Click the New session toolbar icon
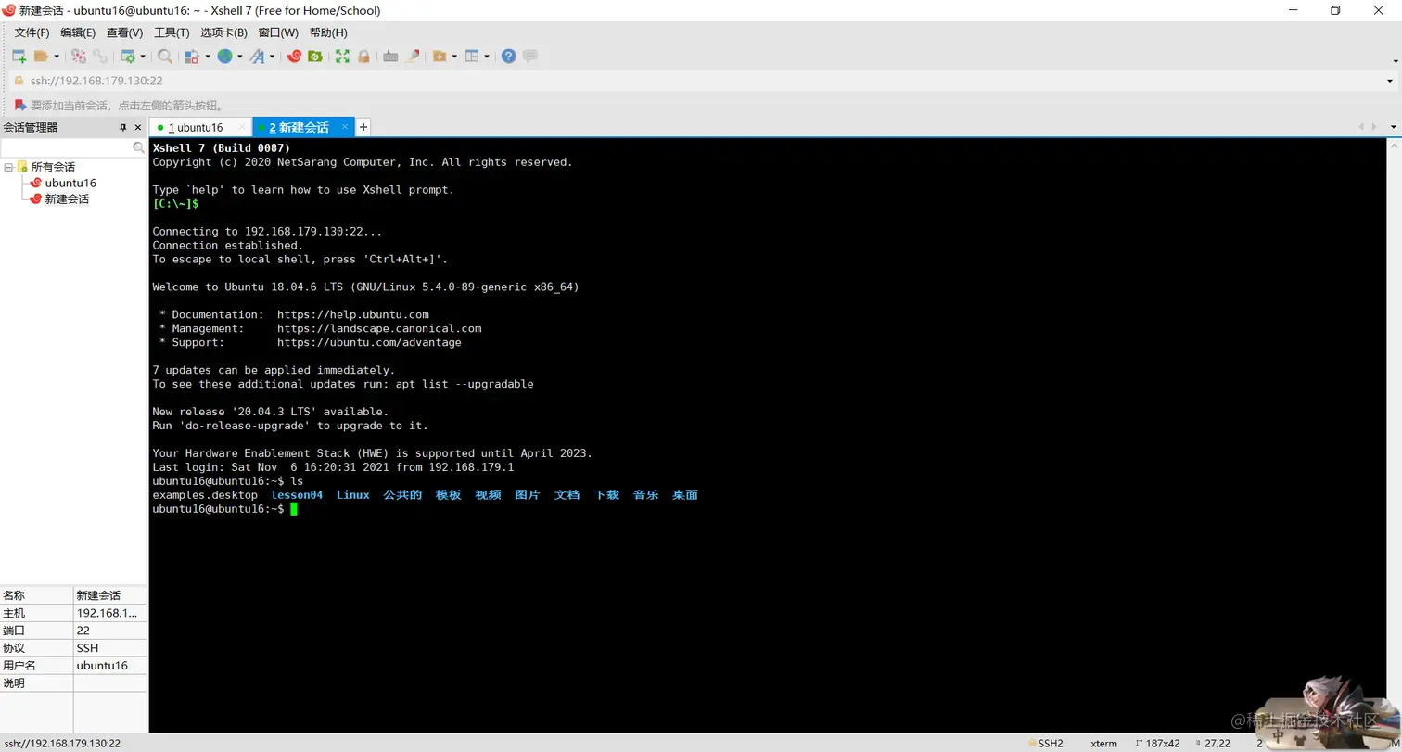The image size is (1402, 752). point(19,57)
